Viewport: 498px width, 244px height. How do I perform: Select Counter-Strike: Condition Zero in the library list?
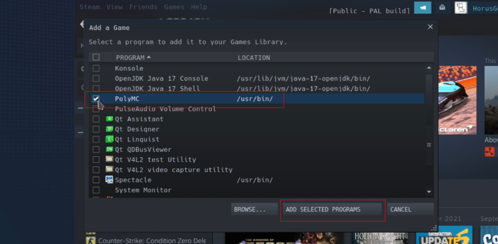point(152,240)
